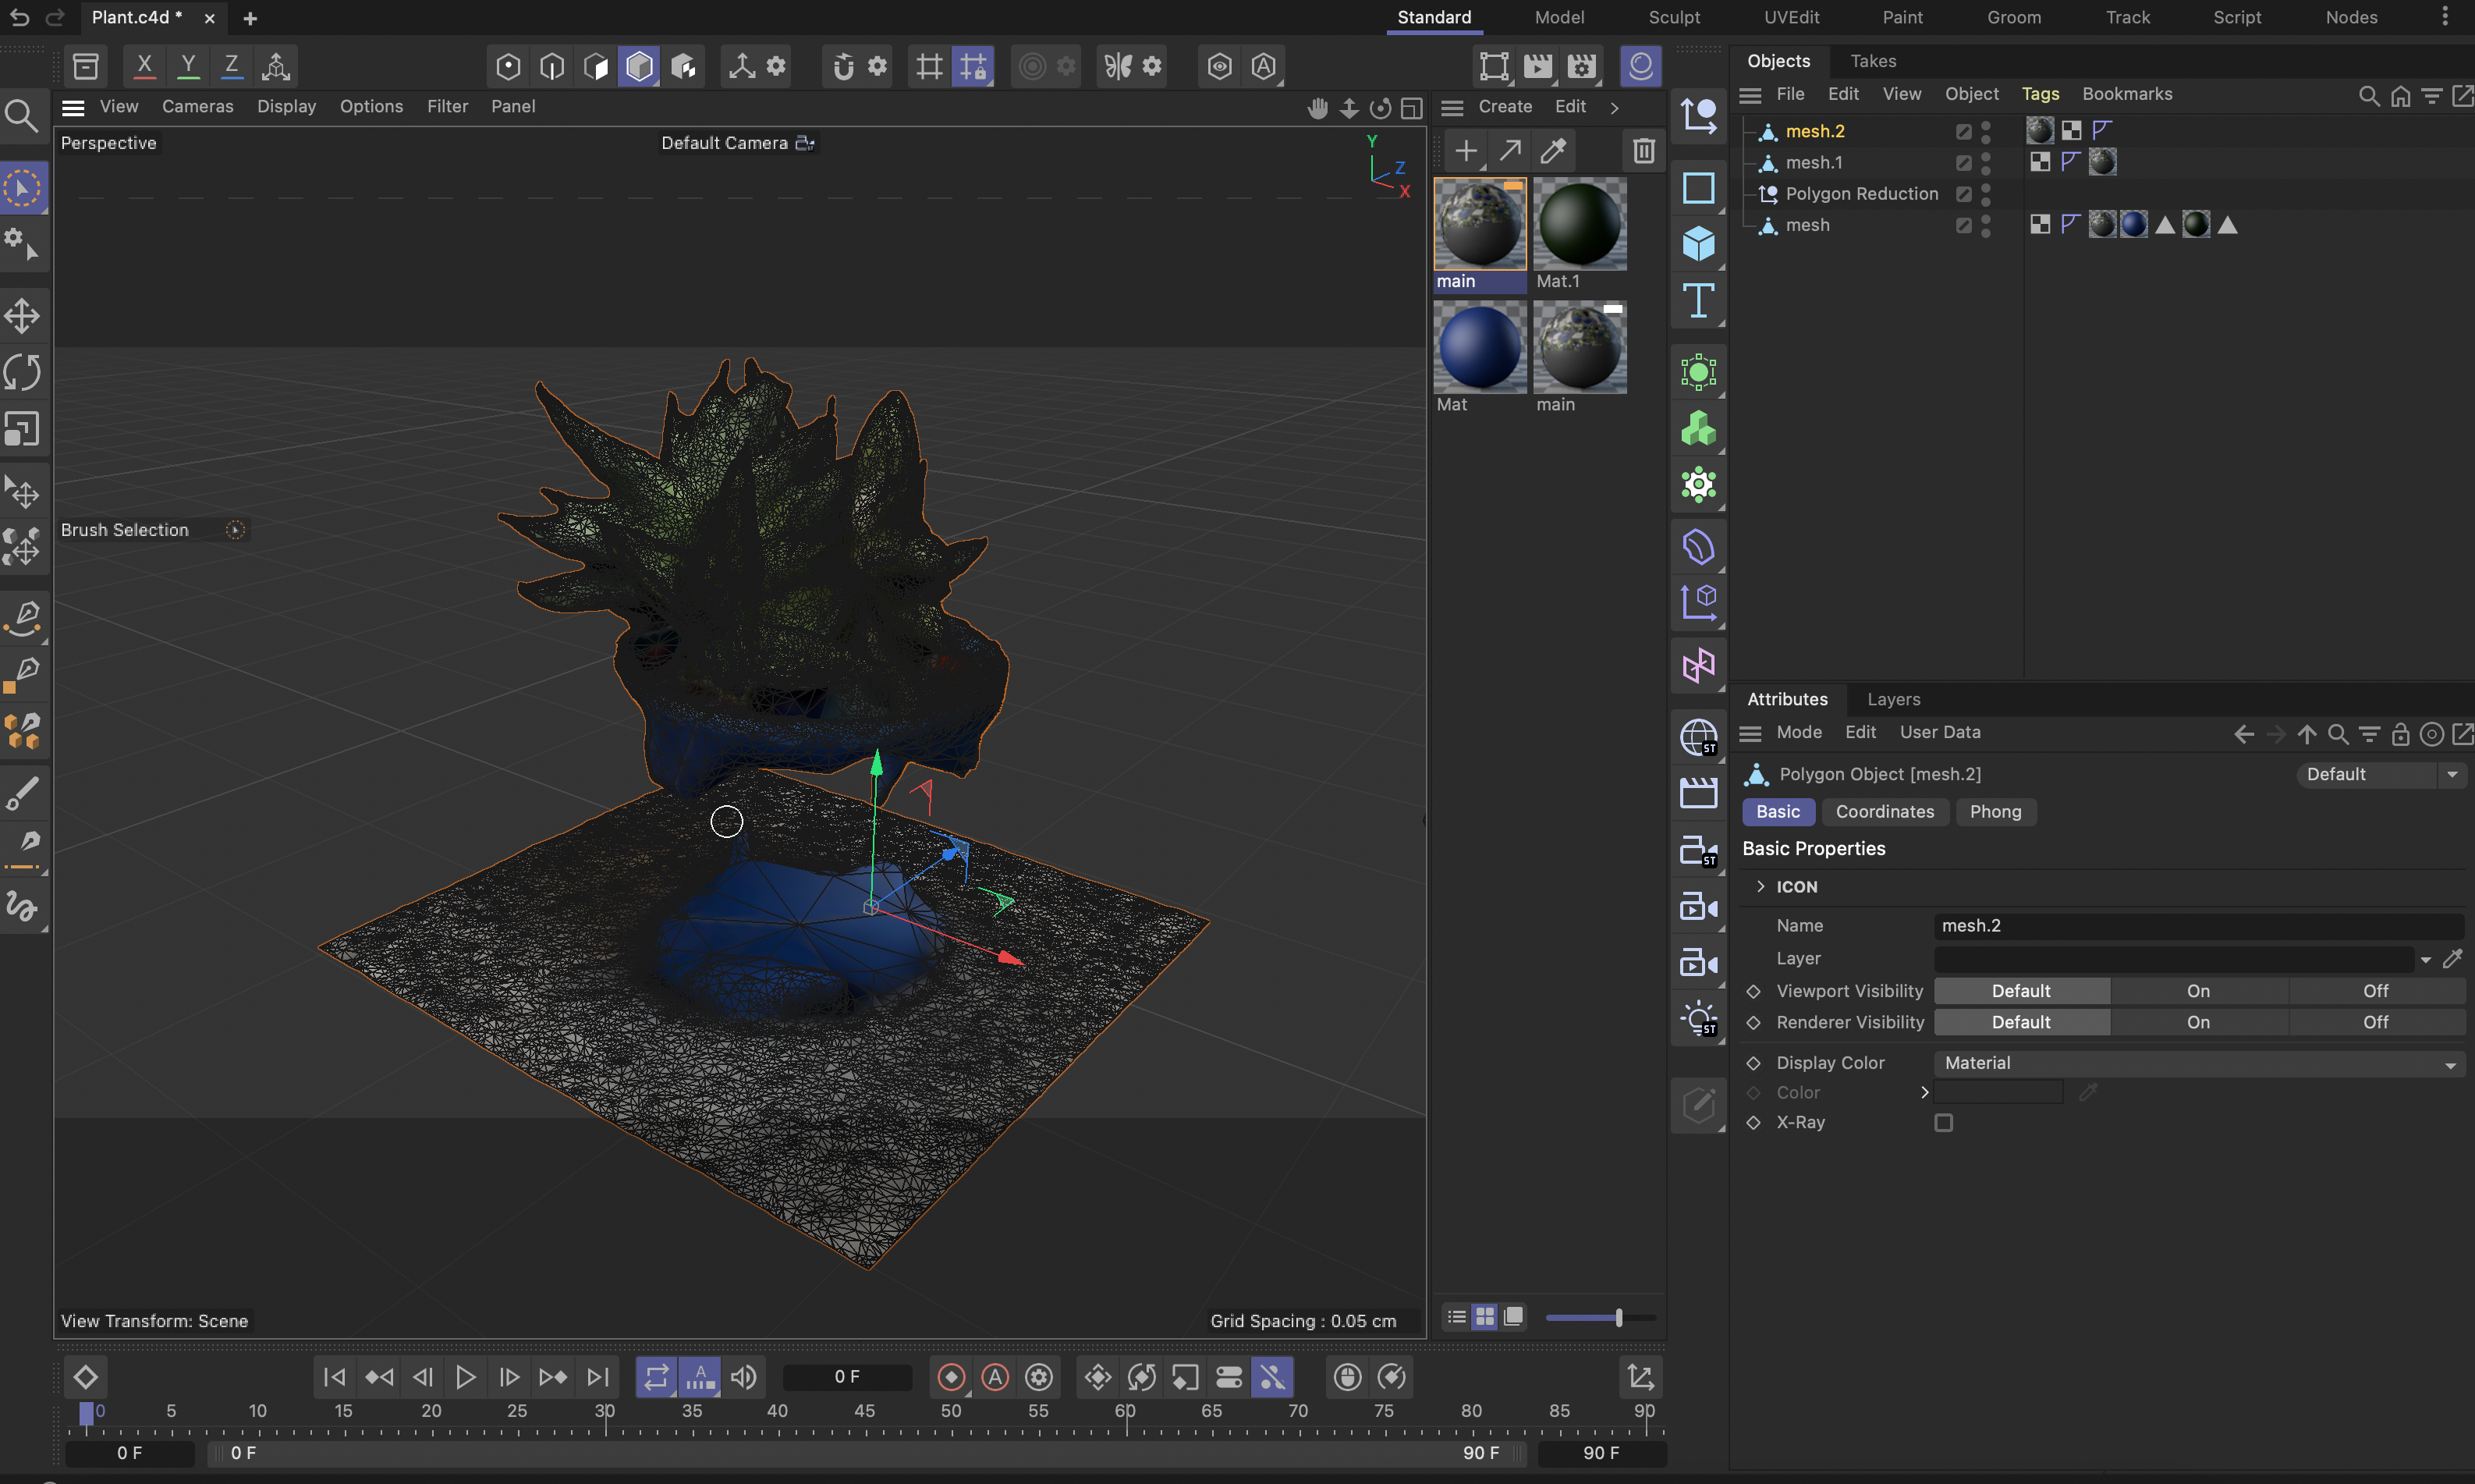Switch to the UVEdit layout tab

[x=1792, y=17]
